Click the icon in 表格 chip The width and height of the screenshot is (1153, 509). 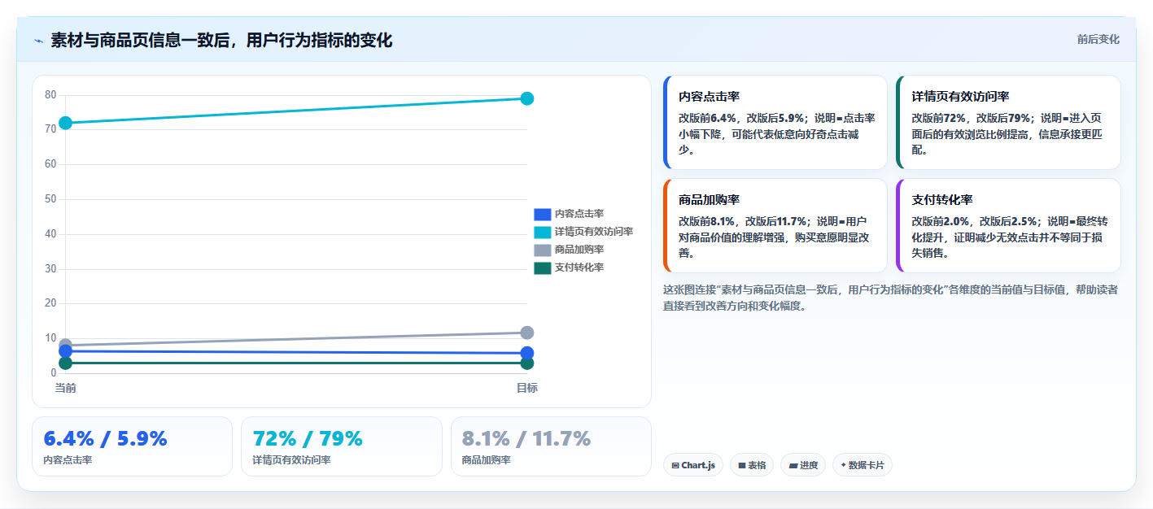pos(742,466)
